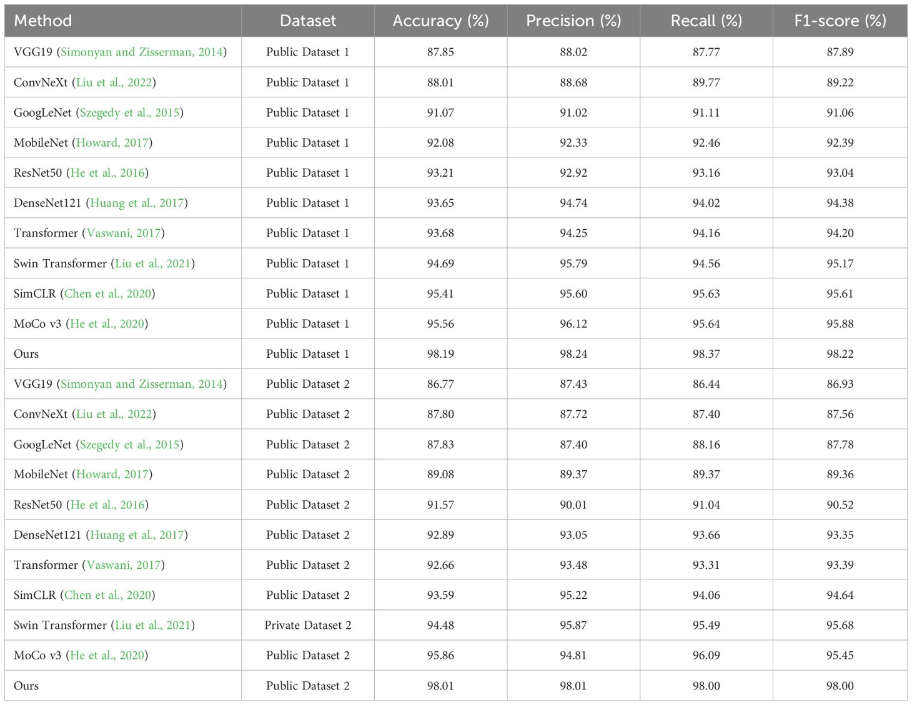Click the He et al., 2016 ResNet50 citation, Public Dataset 1
Screen dimensions: 912x705
point(107,173)
